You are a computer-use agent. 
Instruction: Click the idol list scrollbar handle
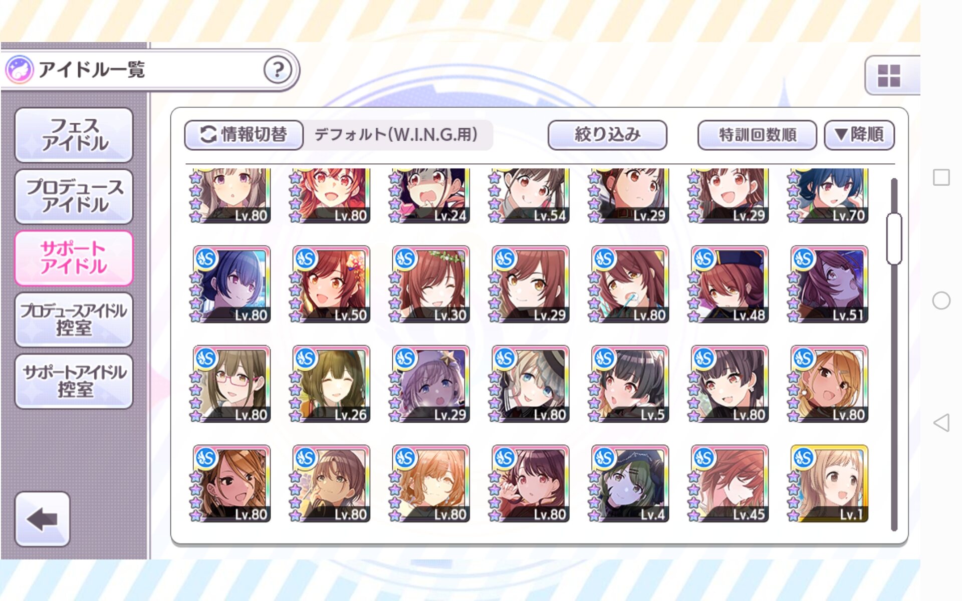tap(894, 238)
